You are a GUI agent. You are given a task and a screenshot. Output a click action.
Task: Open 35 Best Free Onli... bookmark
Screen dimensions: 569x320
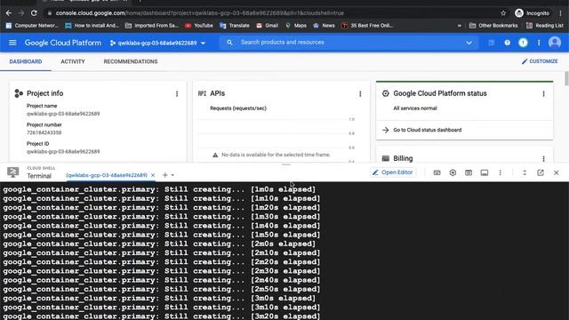(367, 26)
